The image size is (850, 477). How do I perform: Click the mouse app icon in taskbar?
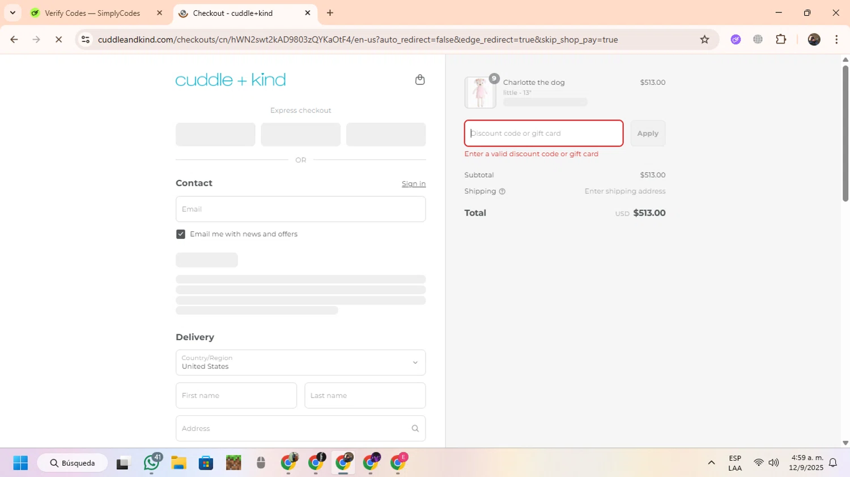click(261, 463)
